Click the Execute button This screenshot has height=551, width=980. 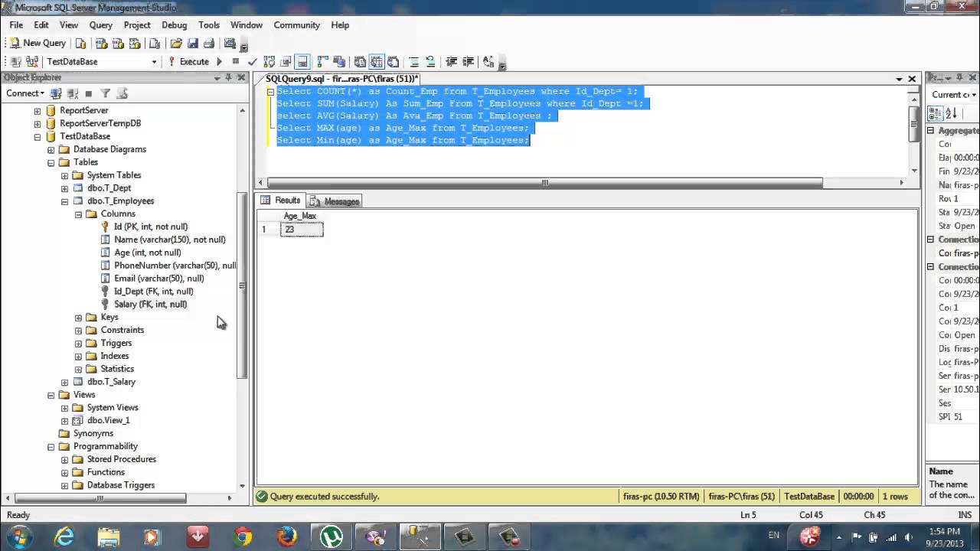click(x=188, y=61)
